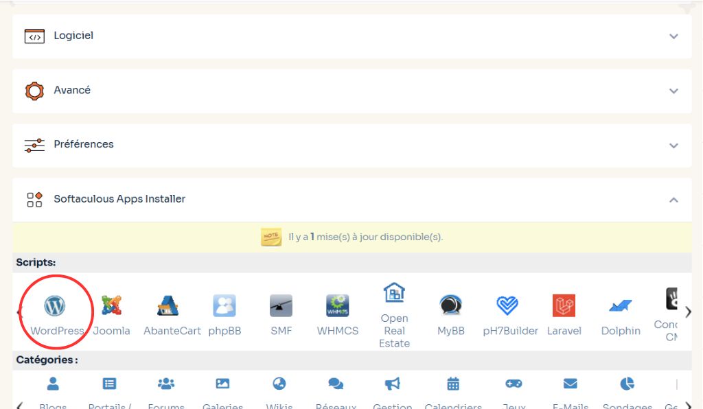The height and width of the screenshot is (409, 703).
Task: Click the Scripts: heading
Action: (36, 263)
